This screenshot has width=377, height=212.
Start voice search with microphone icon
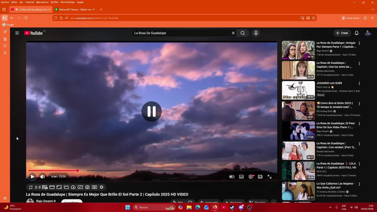coord(256,33)
